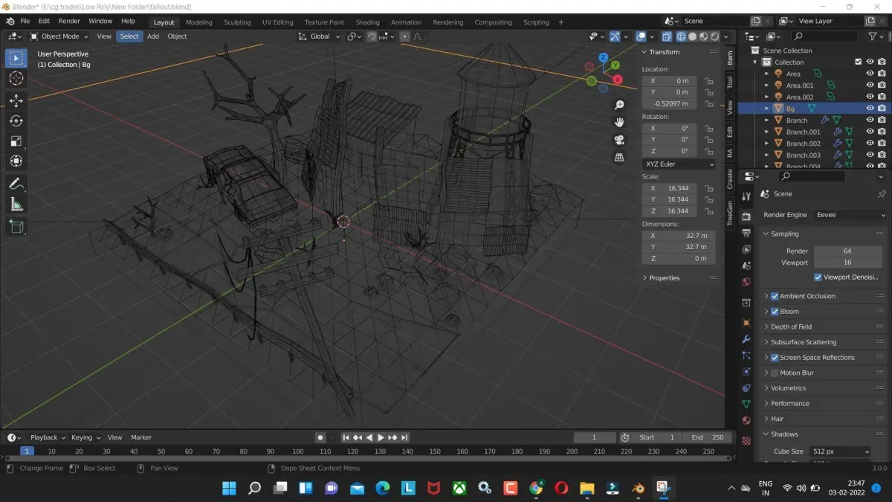Open the XYZ Euler rotation mode dropdown
892x502 pixels.
click(679, 164)
